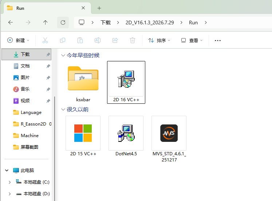Unpin 下载 using its pin icon
This screenshot has height=201, width=272.
coord(48,55)
